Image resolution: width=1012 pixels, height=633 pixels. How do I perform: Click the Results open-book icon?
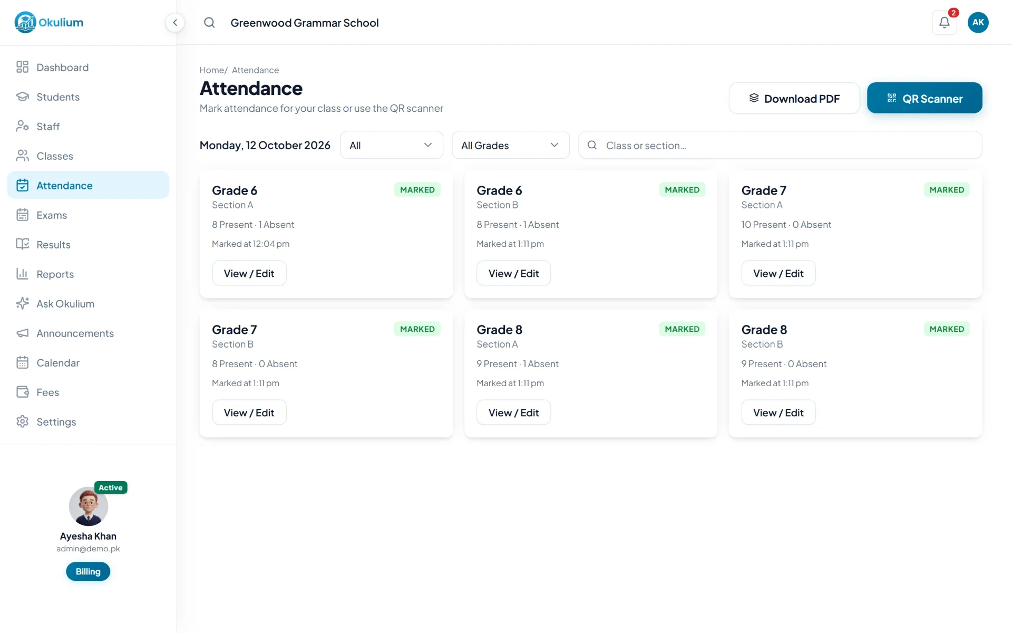tap(22, 244)
